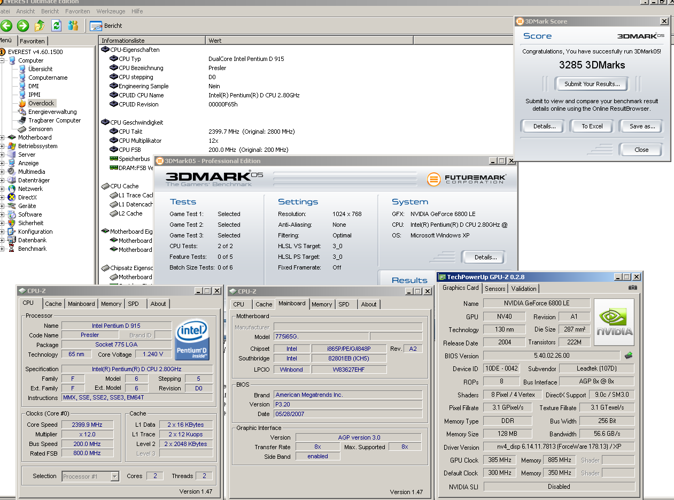Select the Overclock flame tree item
This screenshot has width=674, height=500.
coord(42,103)
